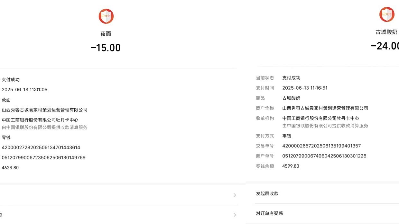The image size is (399, 224).
Task: Click the 商户全称 label
Action: (x=265, y=108)
